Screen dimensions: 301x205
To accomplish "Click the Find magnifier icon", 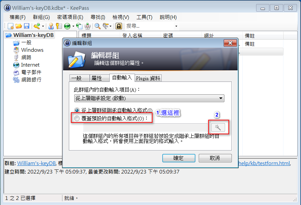I will pyautogui.click(x=98, y=26).
